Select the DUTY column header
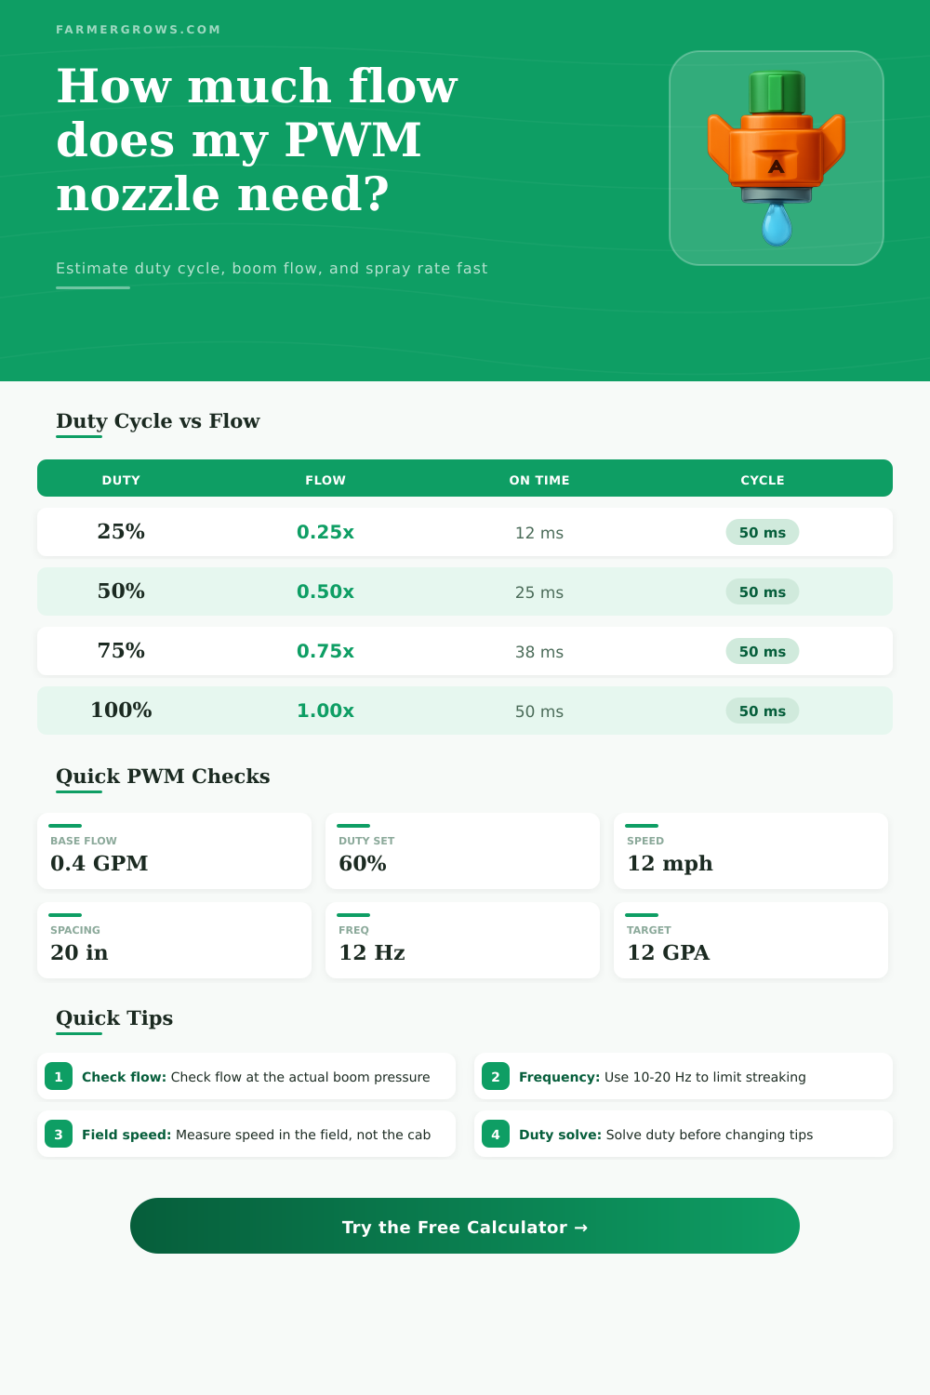 [x=121, y=480]
